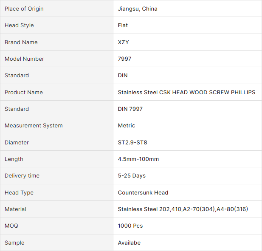Select the length value "4.5mm-100mm"
The width and height of the screenshot is (262, 251).
point(138,159)
